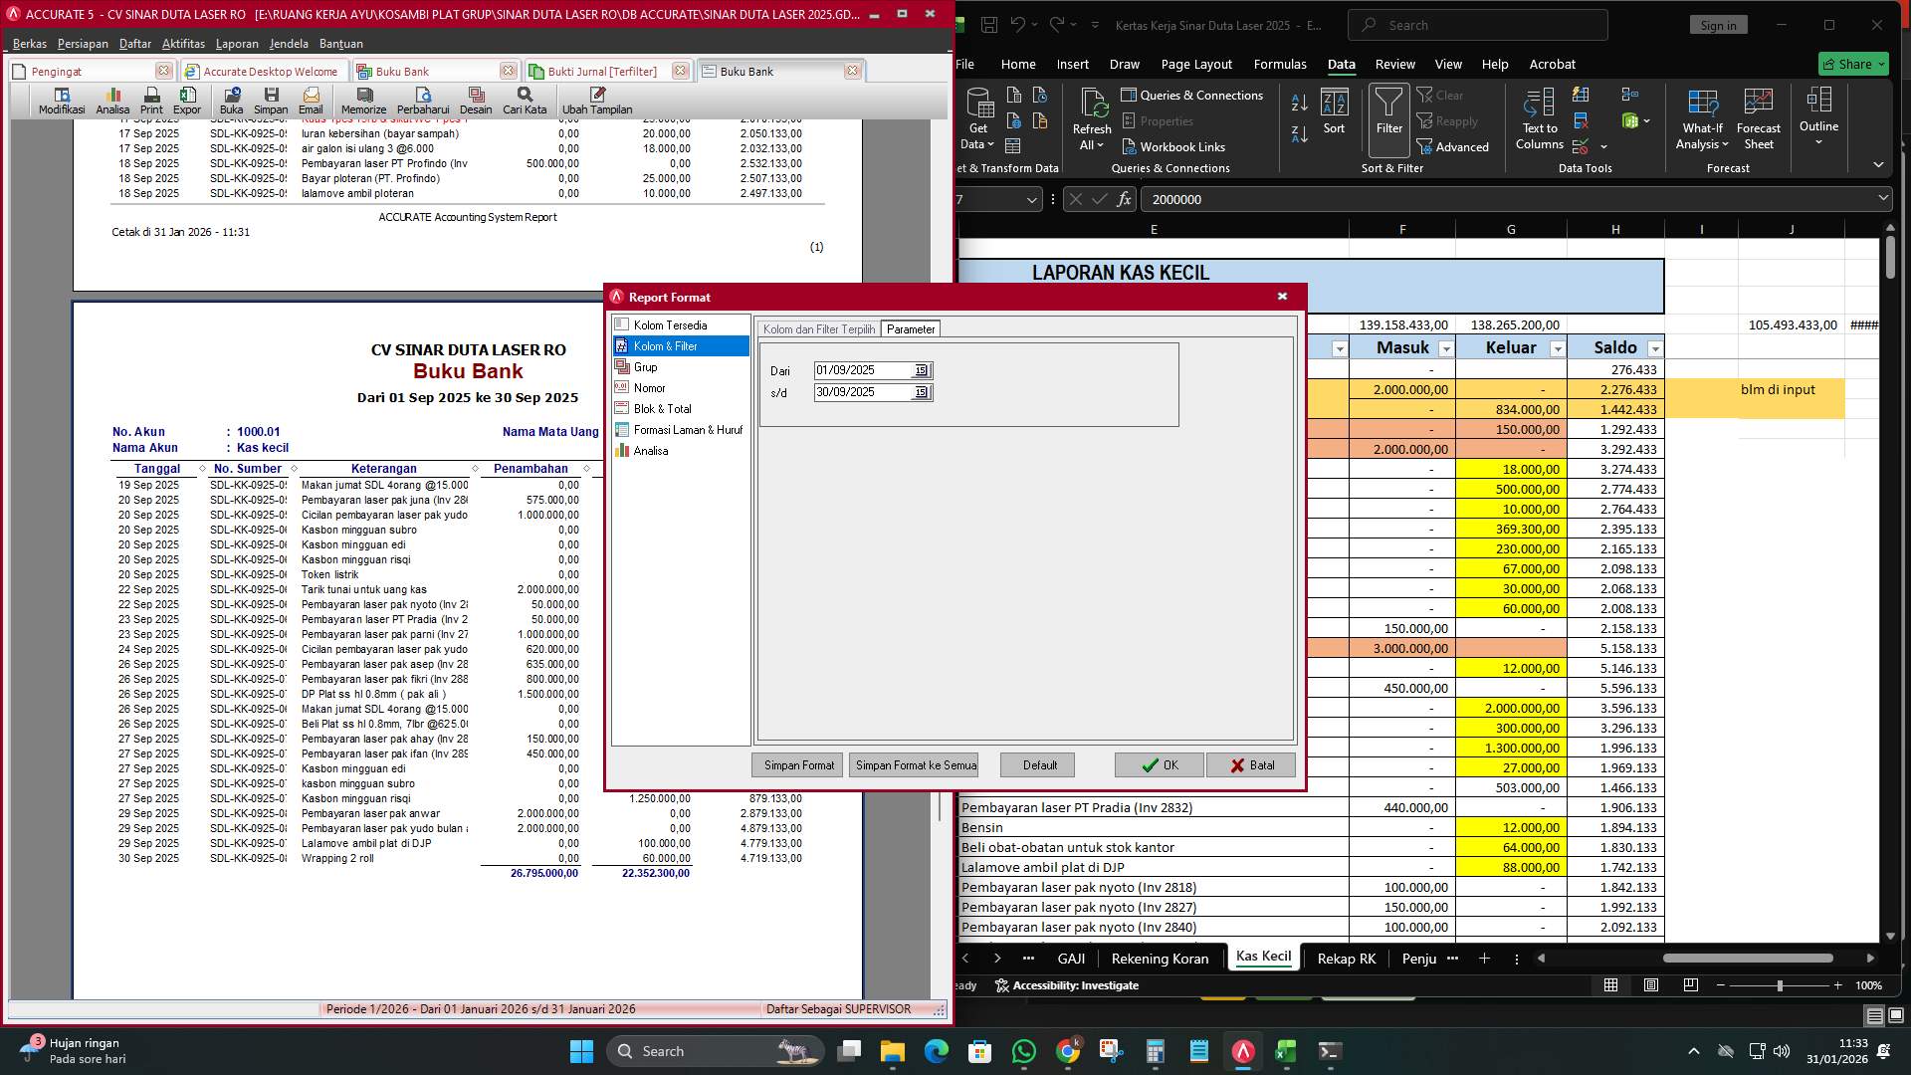1911x1075 pixels.
Task: Open the Memorize tool in Accurate
Action: click(364, 98)
